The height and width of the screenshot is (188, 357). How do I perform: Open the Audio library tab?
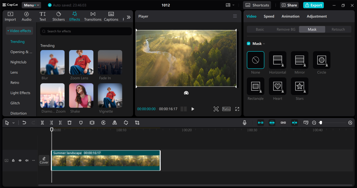26,16
